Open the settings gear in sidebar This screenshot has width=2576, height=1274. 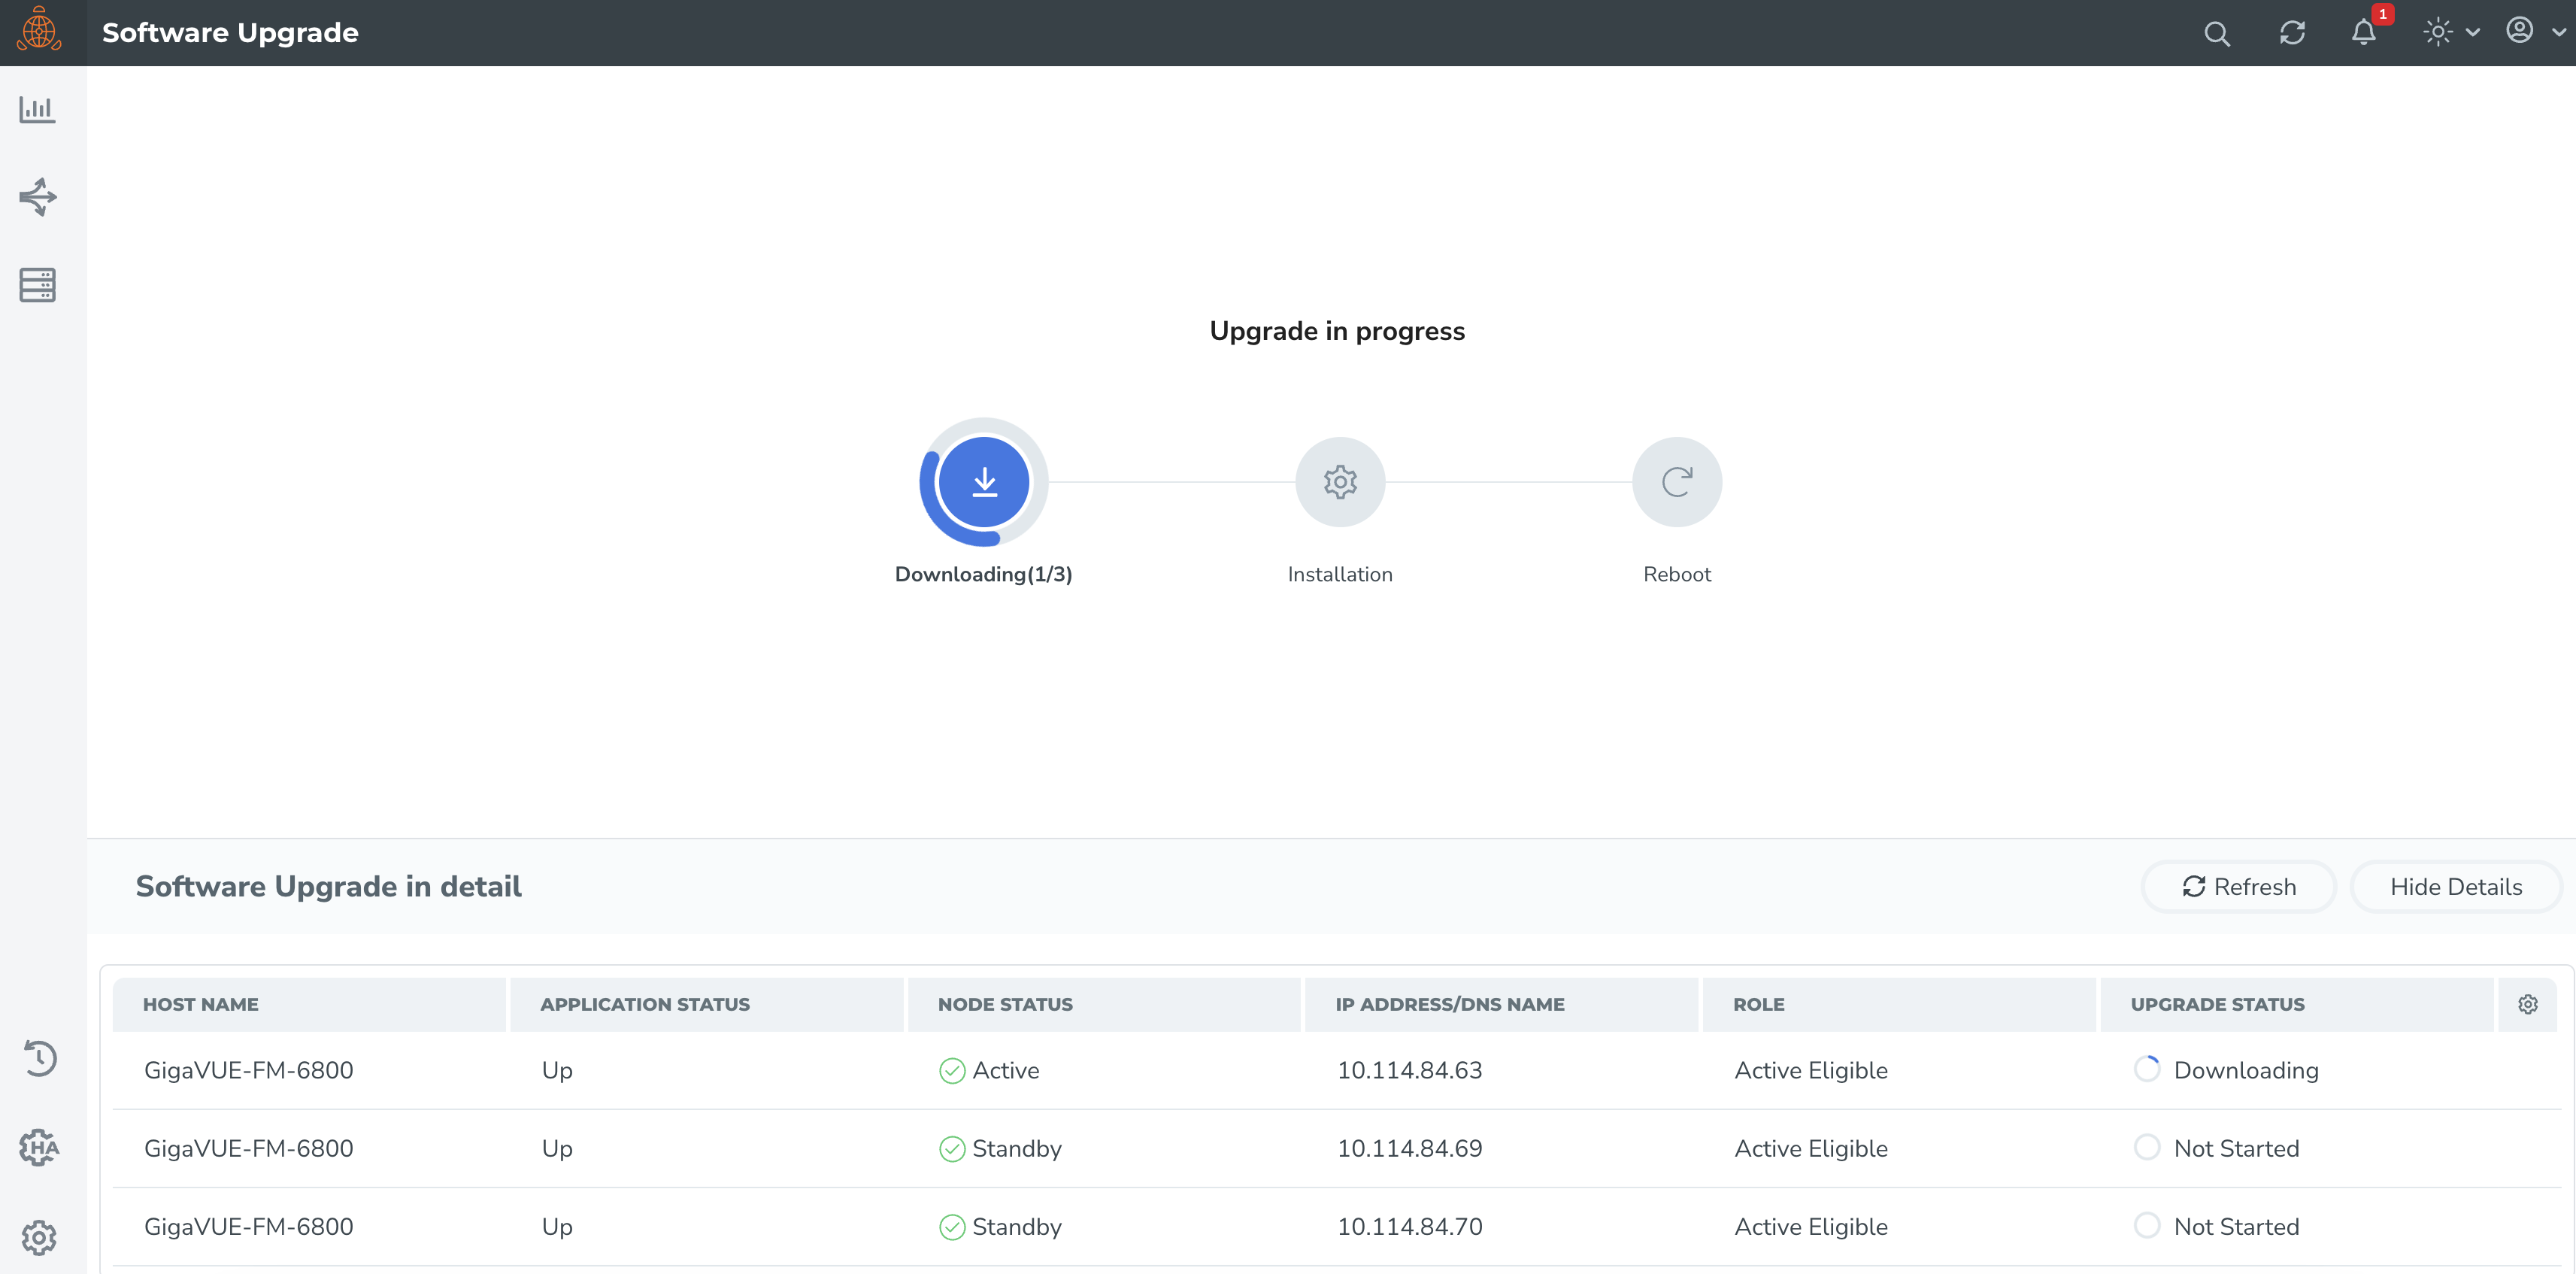click(39, 1237)
